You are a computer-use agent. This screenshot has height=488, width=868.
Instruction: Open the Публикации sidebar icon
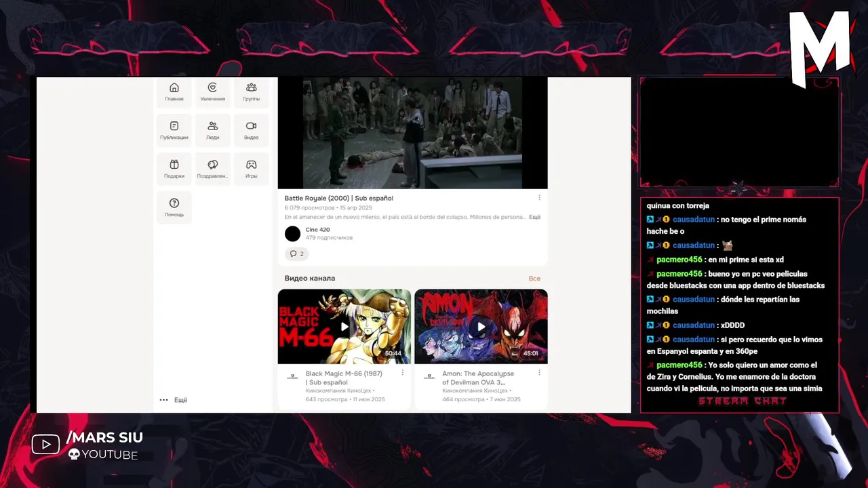point(174,131)
